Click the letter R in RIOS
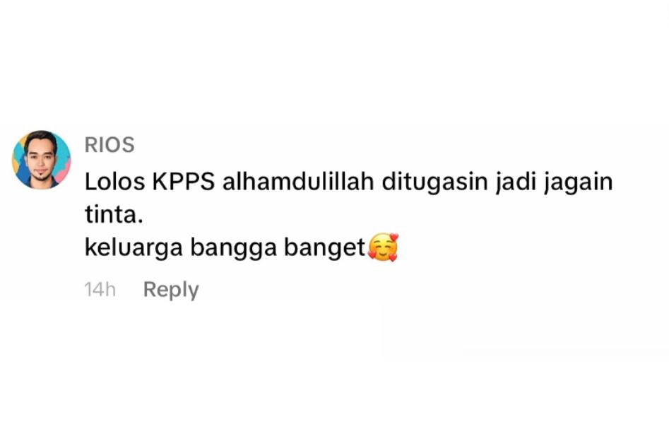This screenshot has height=444, width=669. click(91, 145)
